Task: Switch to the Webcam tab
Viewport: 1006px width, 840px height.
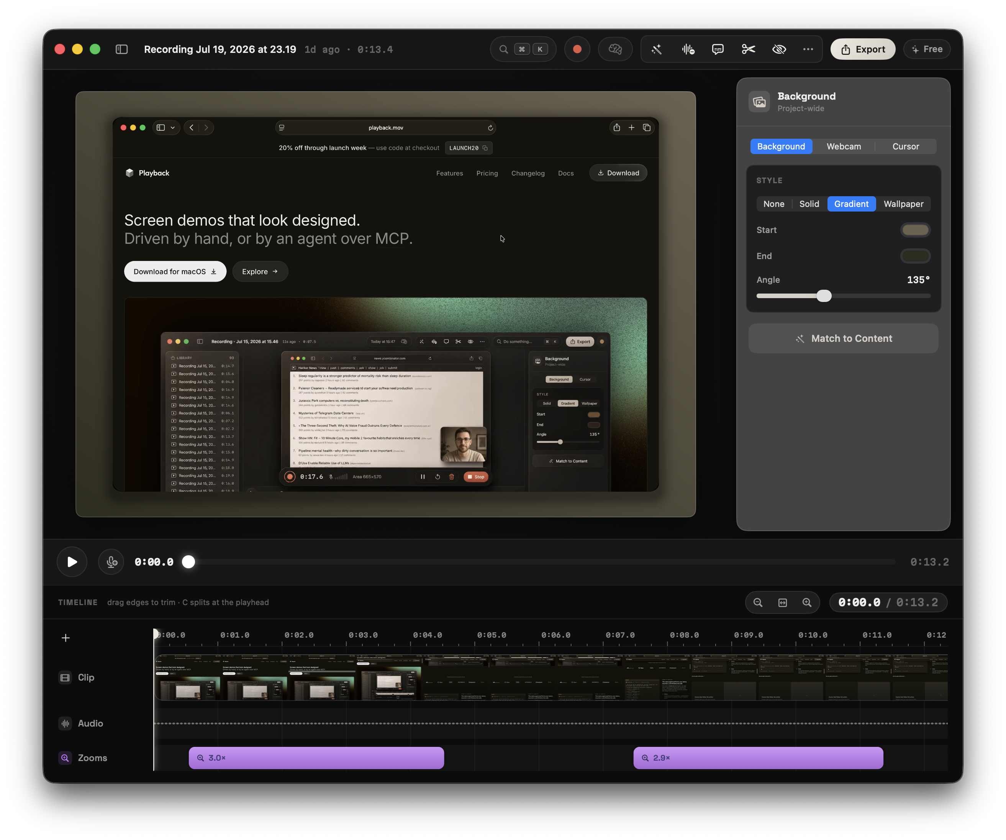Action: pyautogui.click(x=844, y=147)
